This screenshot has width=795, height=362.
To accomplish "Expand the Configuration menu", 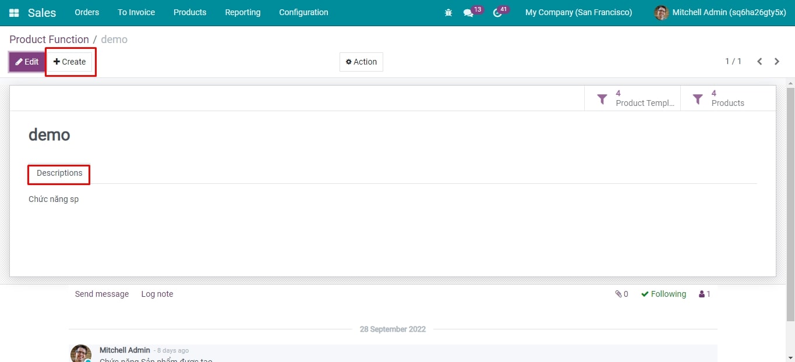I will (303, 12).
